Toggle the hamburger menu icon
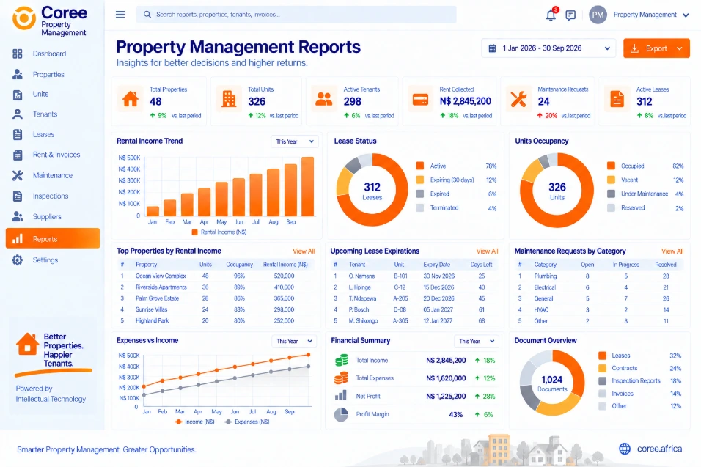 pyautogui.click(x=120, y=15)
